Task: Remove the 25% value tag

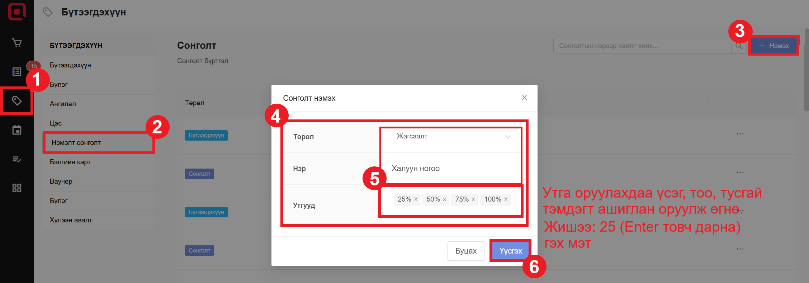Action: pos(416,199)
